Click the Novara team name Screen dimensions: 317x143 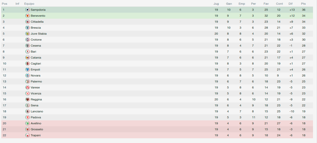point(35,75)
